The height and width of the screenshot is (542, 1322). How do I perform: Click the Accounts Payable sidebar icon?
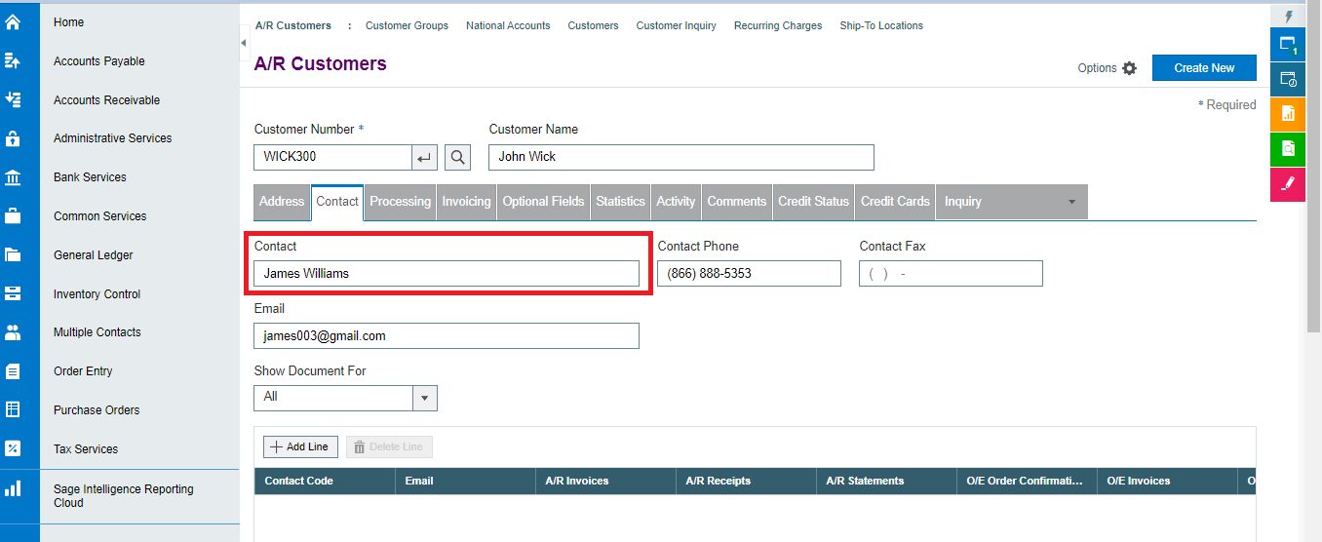click(x=13, y=60)
